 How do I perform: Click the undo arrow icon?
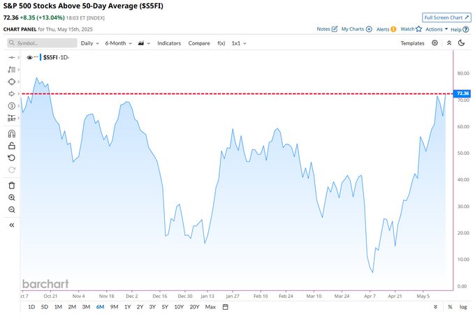(11, 158)
